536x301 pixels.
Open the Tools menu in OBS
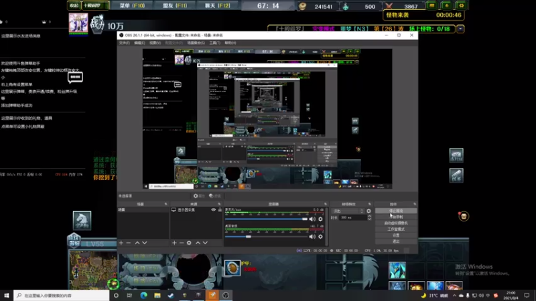tap(214, 43)
